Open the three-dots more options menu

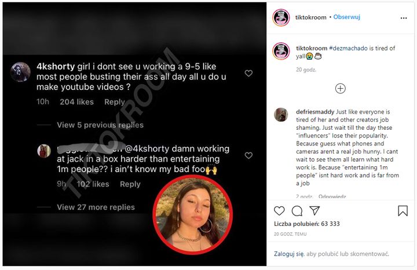point(403,17)
